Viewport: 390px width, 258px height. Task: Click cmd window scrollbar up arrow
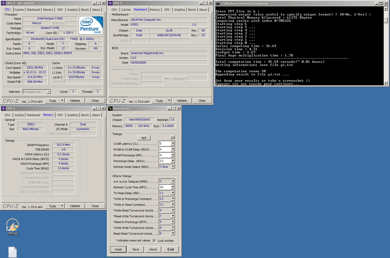tap(386, 9)
